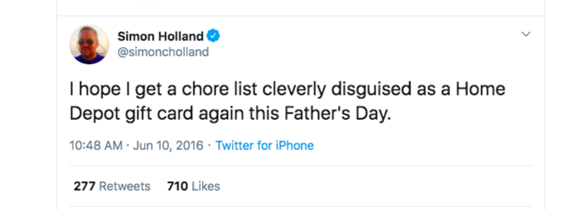
Task: Click the word disguised in tweet
Action: tap(371, 89)
